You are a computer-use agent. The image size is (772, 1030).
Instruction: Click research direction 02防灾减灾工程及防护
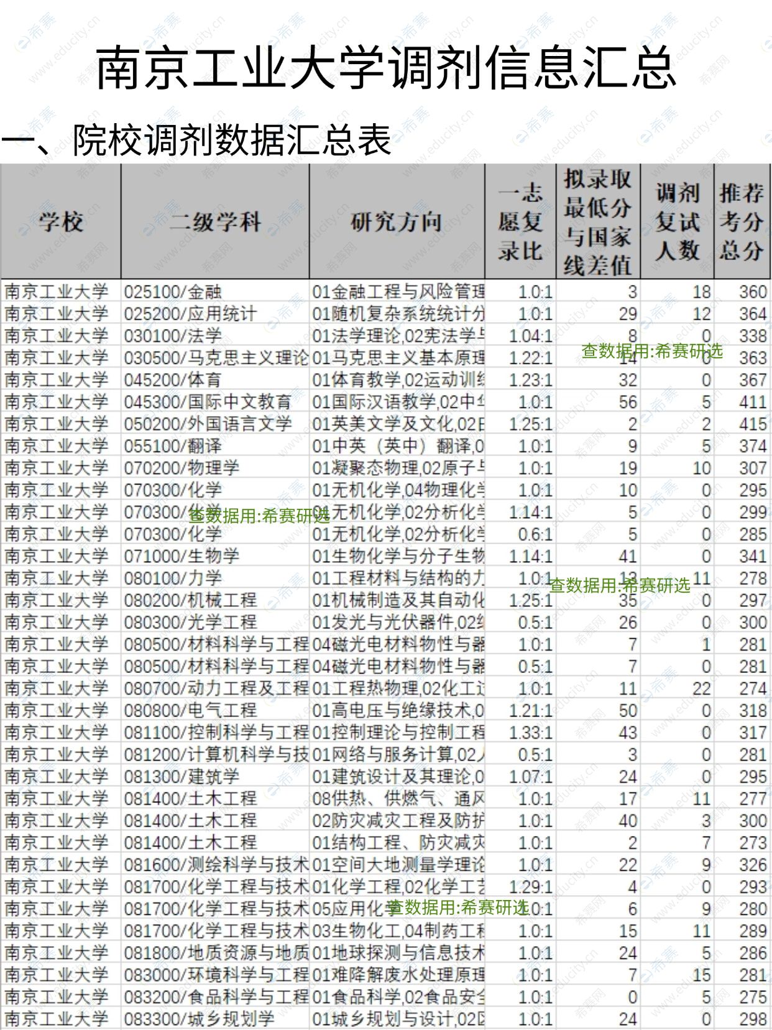(x=398, y=821)
